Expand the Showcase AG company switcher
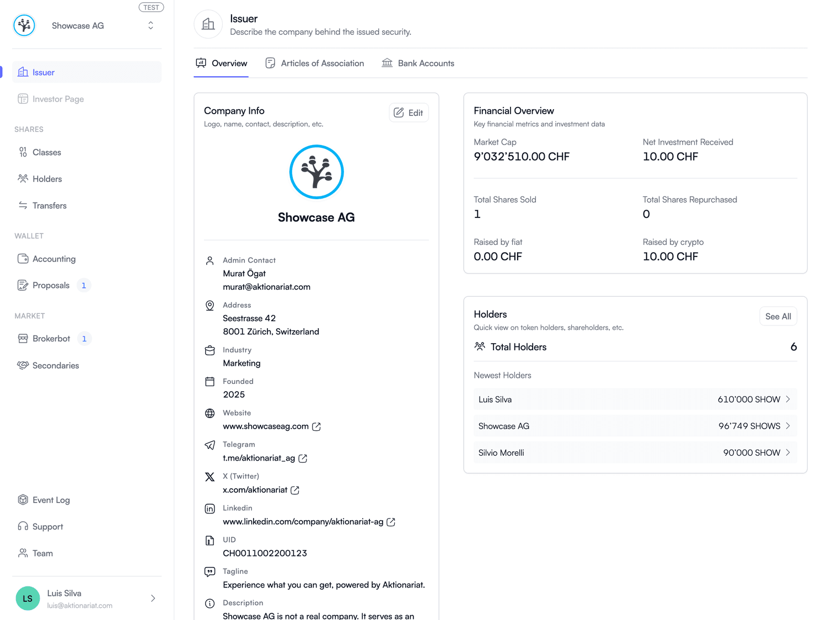Screen dimensions: 827x620 (151, 25)
